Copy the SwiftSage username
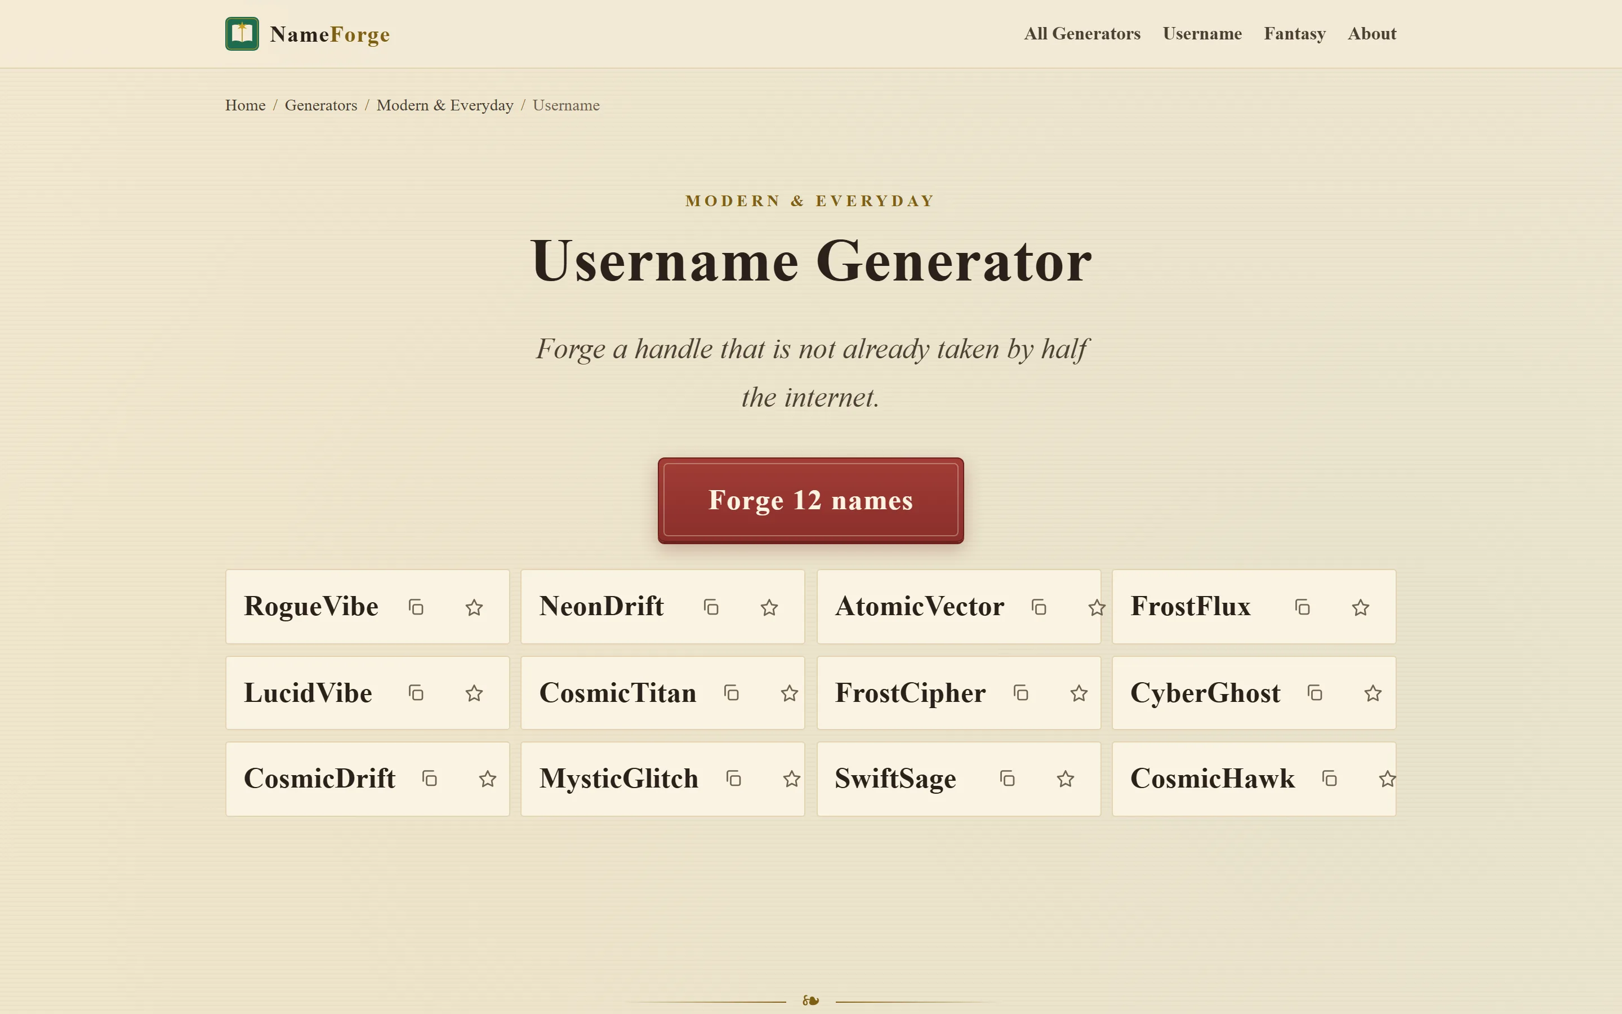This screenshot has height=1014, width=1622. point(1008,779)
